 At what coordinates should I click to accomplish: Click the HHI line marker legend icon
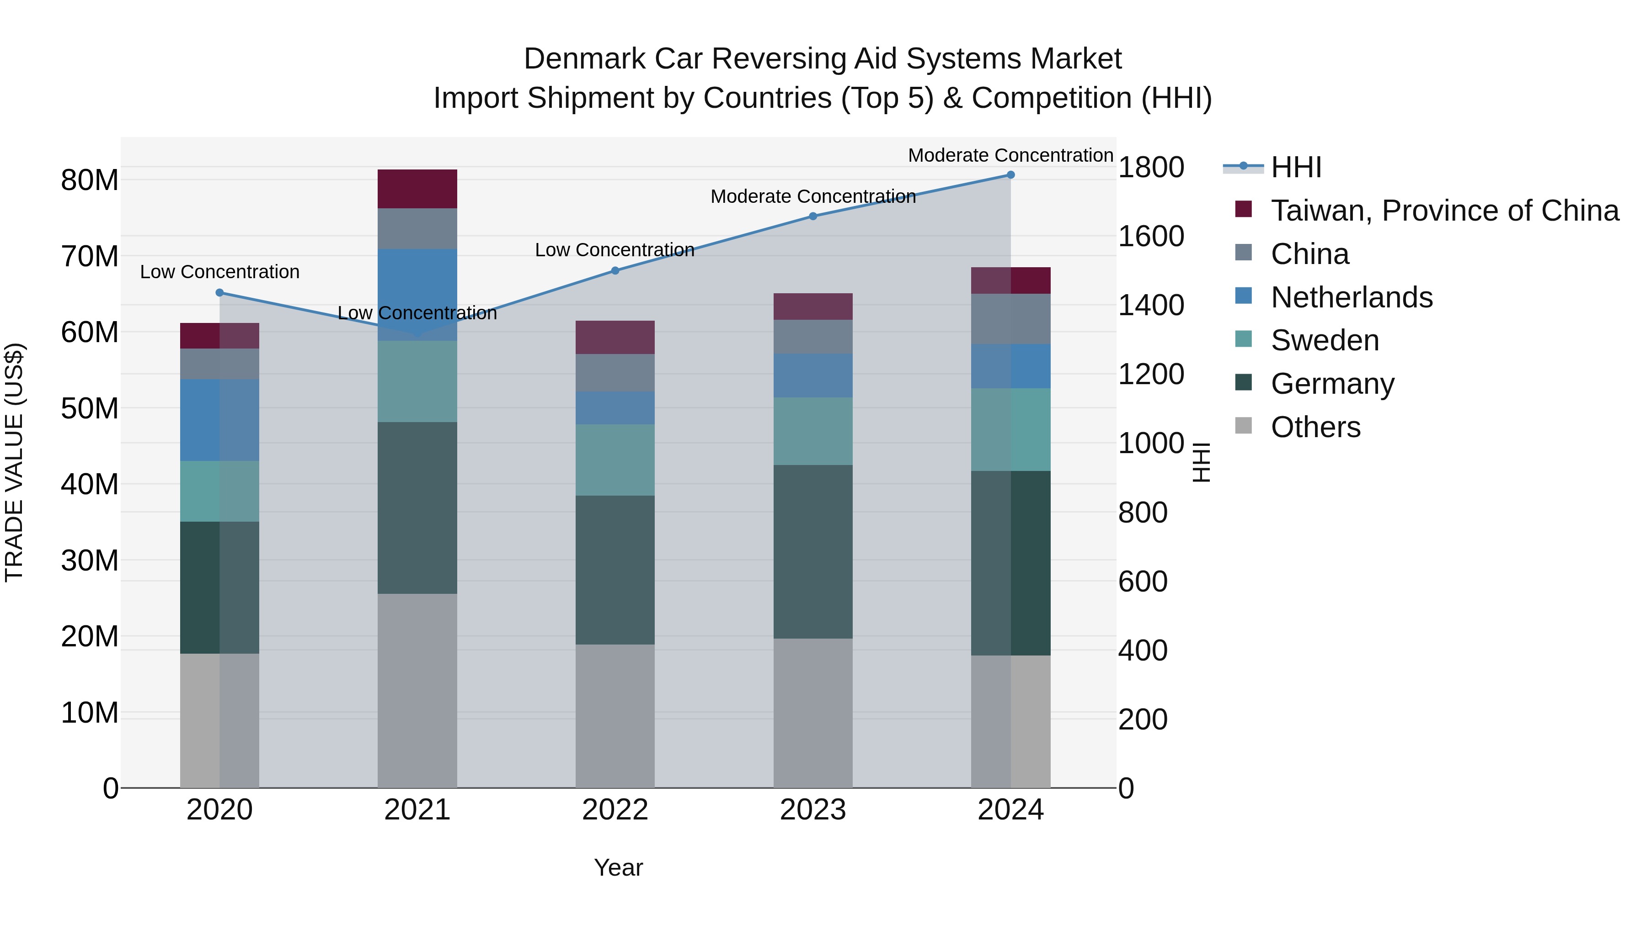pos(1244,167)
